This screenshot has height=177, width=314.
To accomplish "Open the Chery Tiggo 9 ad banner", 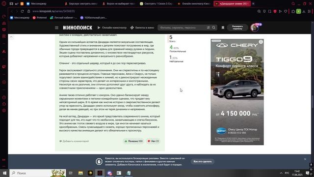I will tap(237, 92).
